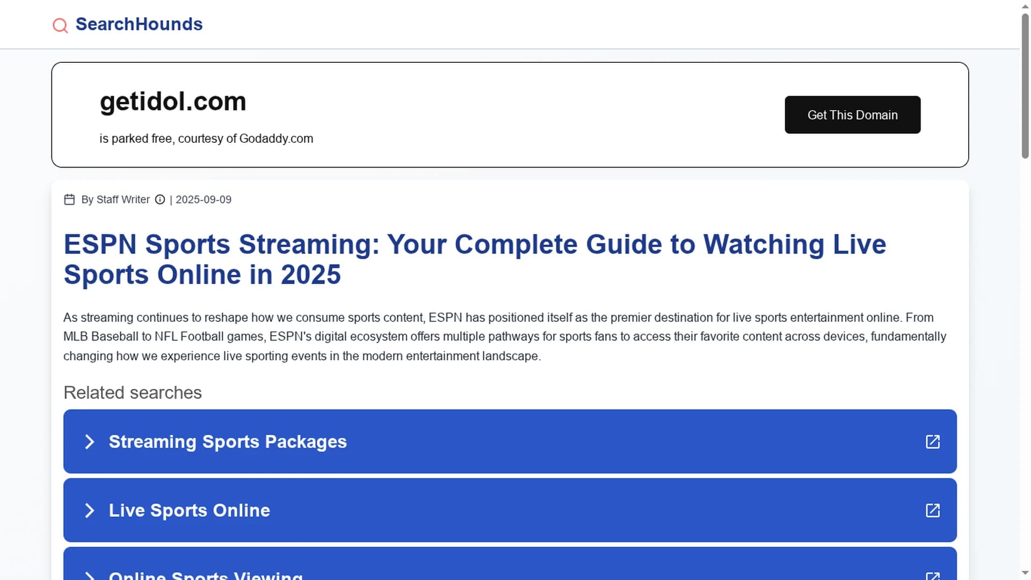This screenshot has height=580, width=1031.
Task: Click the chevron on Streaming Sports Packages
Action: (90, 441)
